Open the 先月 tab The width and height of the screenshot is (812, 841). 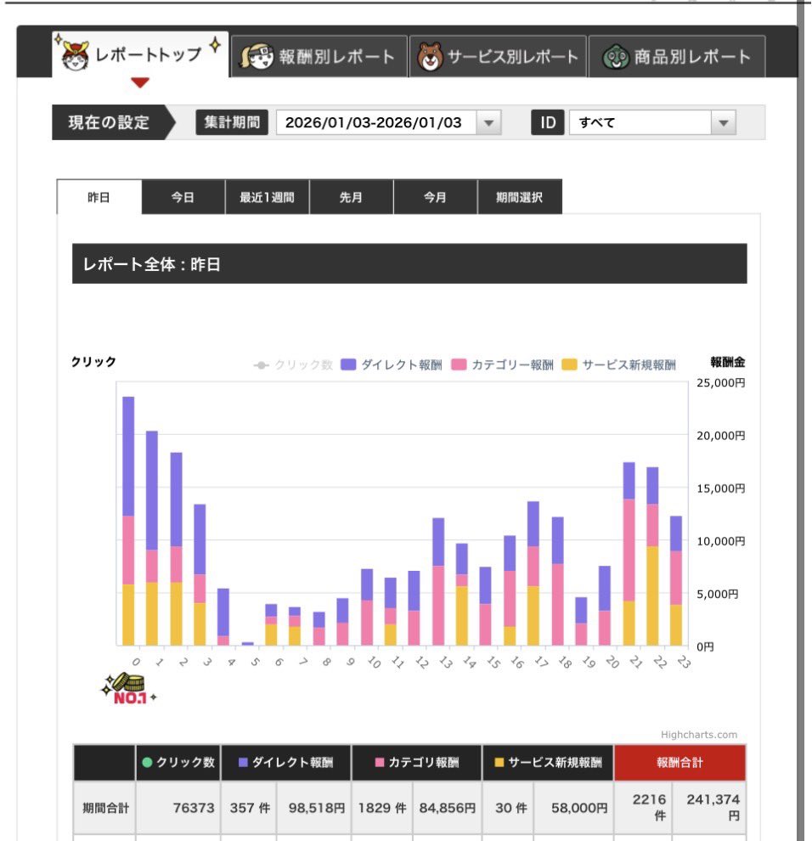tap(351, 197)
